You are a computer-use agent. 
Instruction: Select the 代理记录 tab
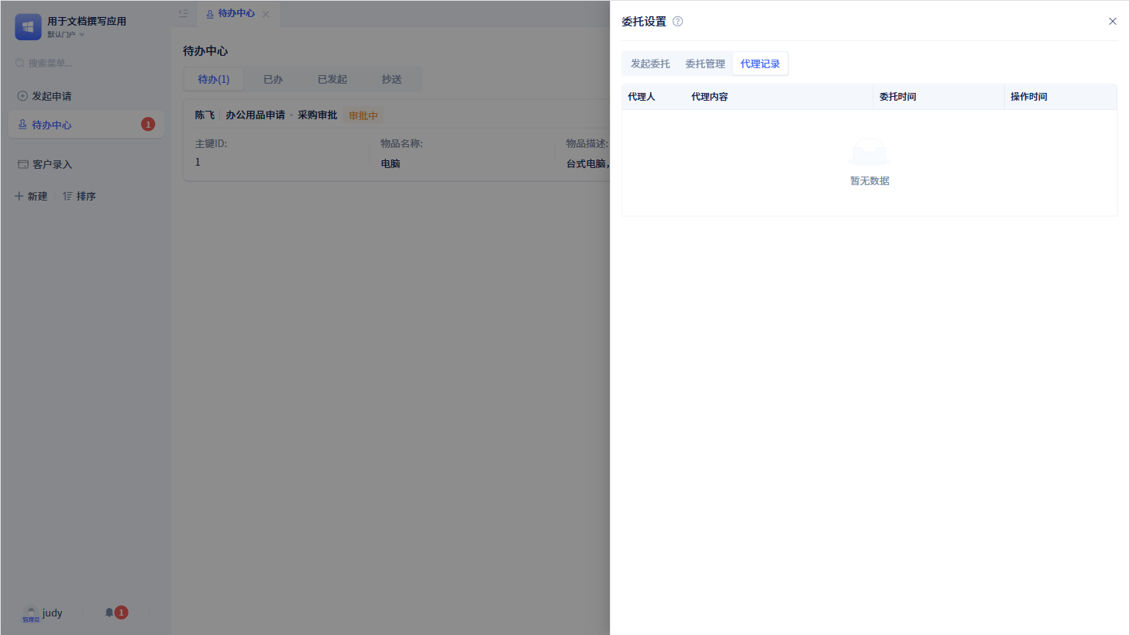click(760, 63)
